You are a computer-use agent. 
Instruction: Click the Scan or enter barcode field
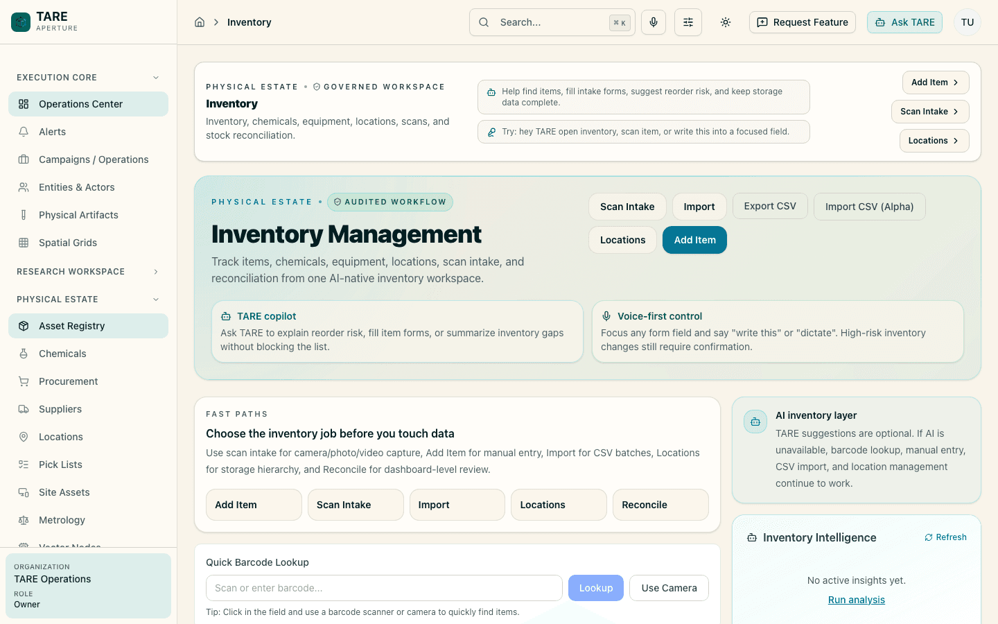(384, 588)
